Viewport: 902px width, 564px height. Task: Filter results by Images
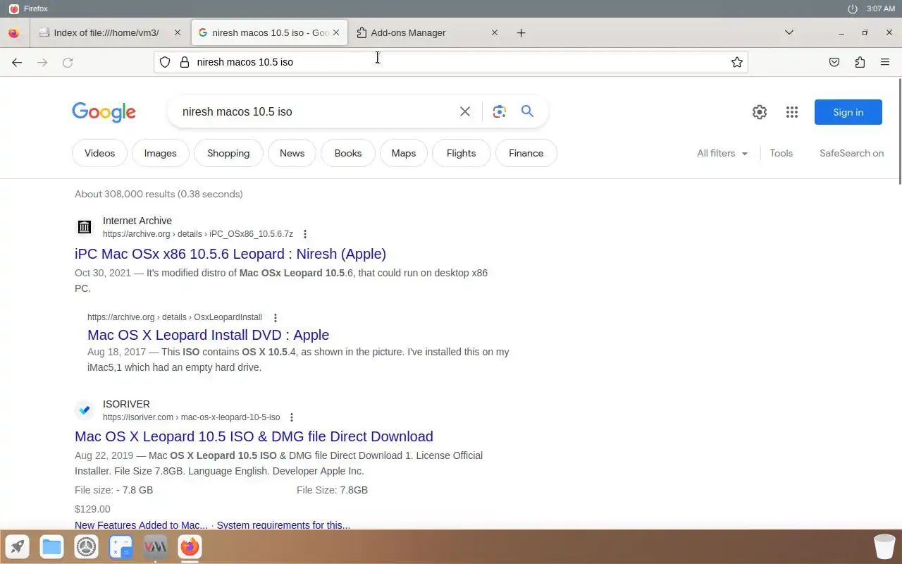click(x=160, y=153)
